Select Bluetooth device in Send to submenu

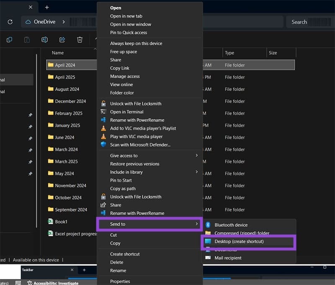(x=231, y=225)
